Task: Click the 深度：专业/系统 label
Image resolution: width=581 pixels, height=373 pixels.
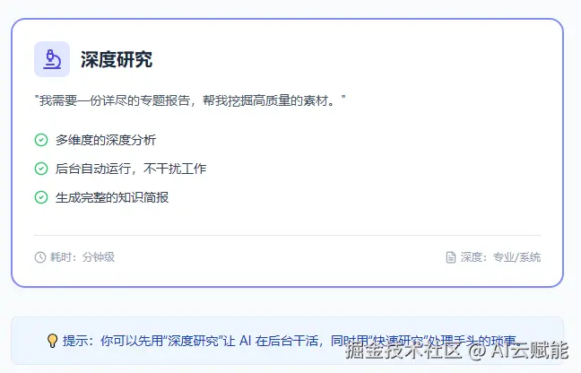Action: [500, 257]
